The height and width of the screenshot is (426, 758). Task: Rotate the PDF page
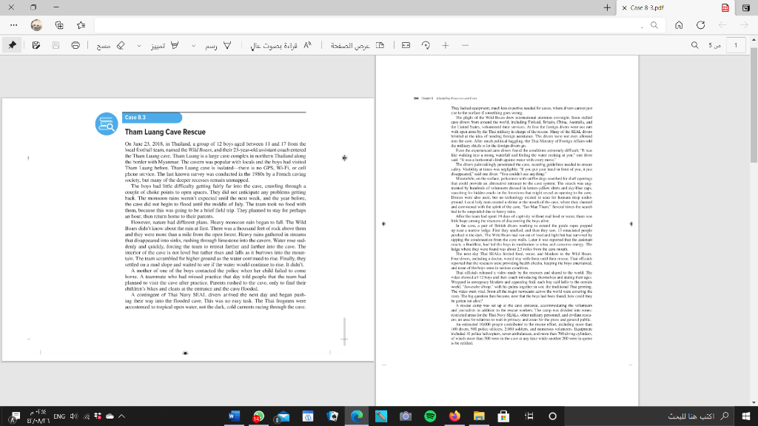(426, 45)
